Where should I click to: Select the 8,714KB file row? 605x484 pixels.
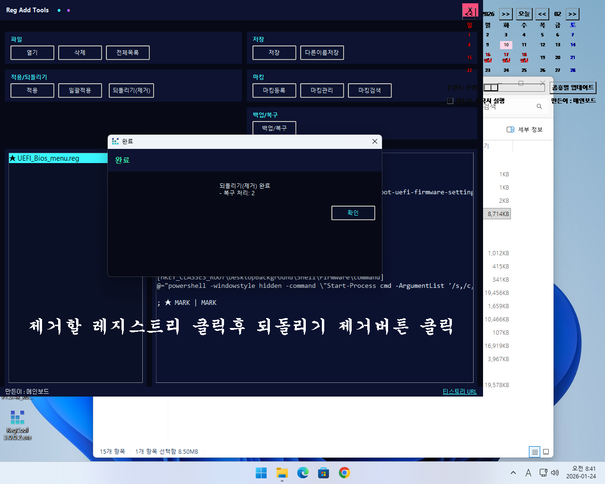tap(497, 214)
